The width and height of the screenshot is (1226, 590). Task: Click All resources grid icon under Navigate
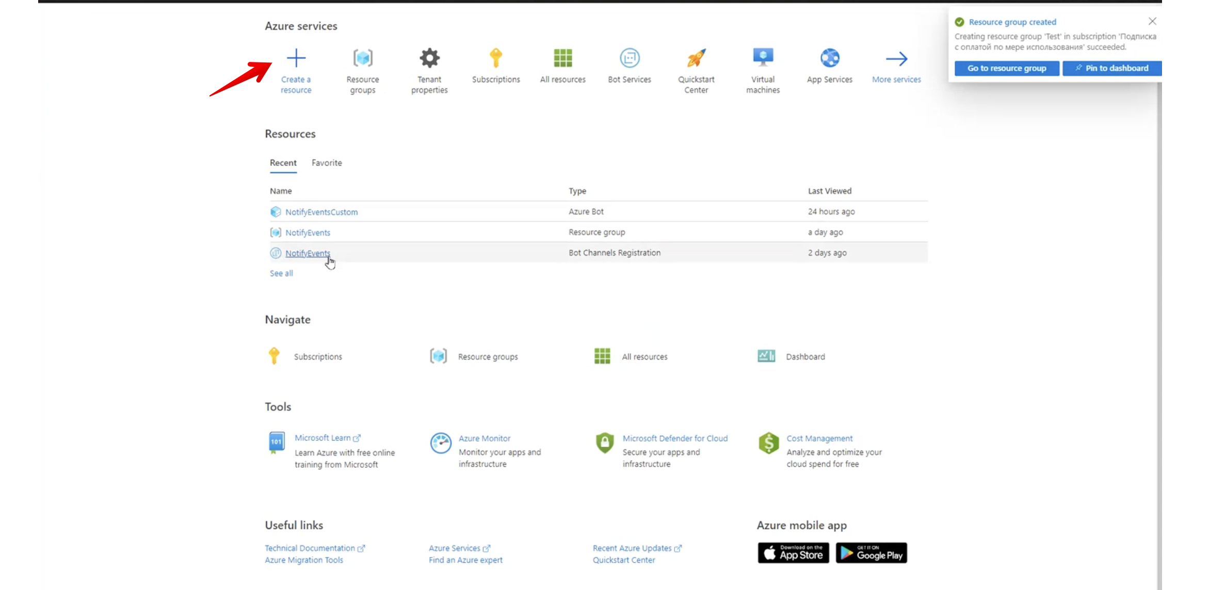coord(602,356)
